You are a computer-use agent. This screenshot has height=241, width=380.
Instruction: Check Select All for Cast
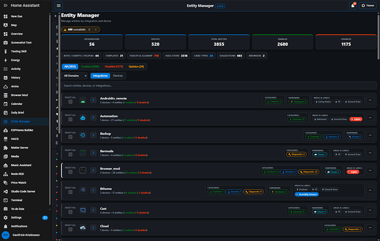[70, 212]
